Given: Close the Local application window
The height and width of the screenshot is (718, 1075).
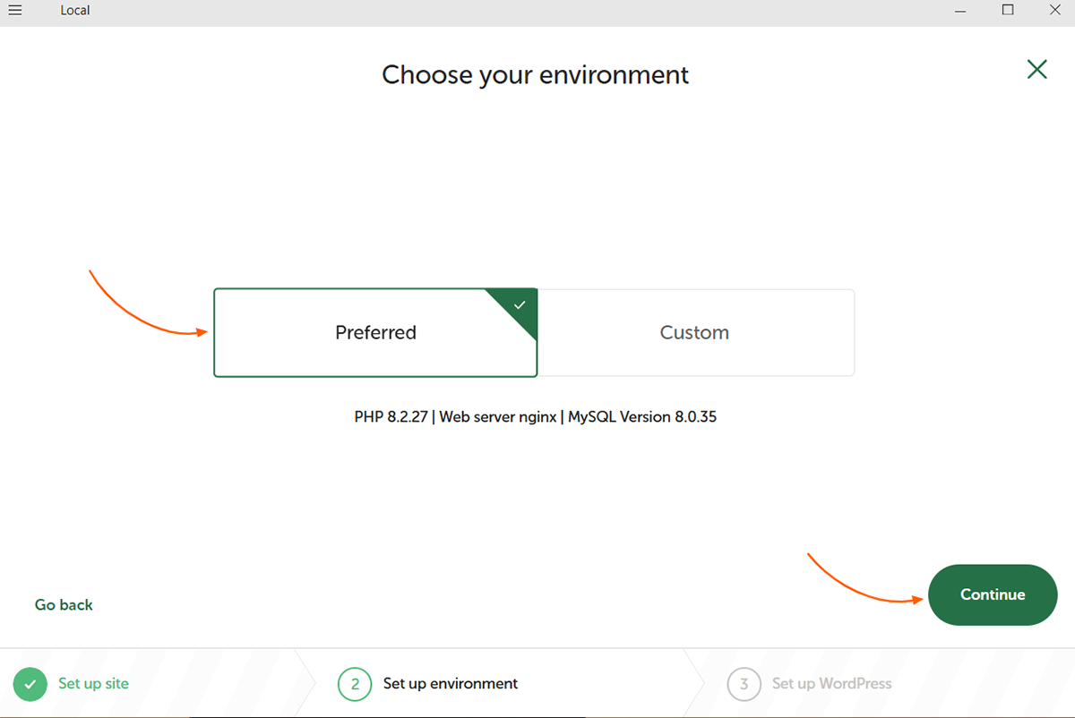Looking at the screenshot, I should pos(1054,11).
